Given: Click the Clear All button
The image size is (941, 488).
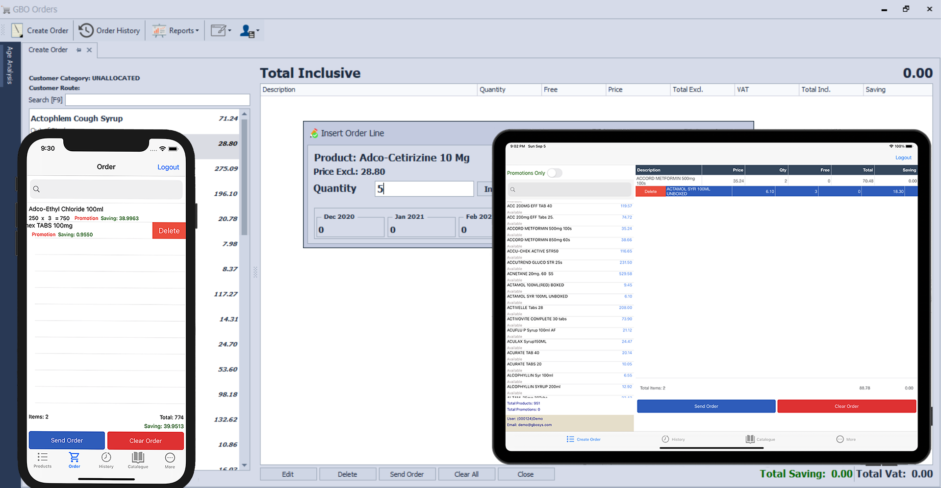Looking at the screenshot, I should pos(466,474).
